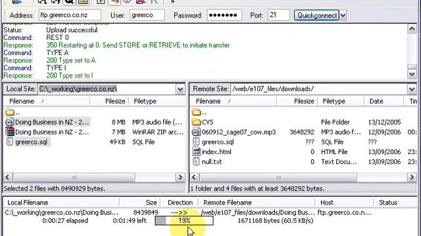Select the local greerco.sql file icon
Viewport: 421px width, 236px height.
[x=10, y=142]
